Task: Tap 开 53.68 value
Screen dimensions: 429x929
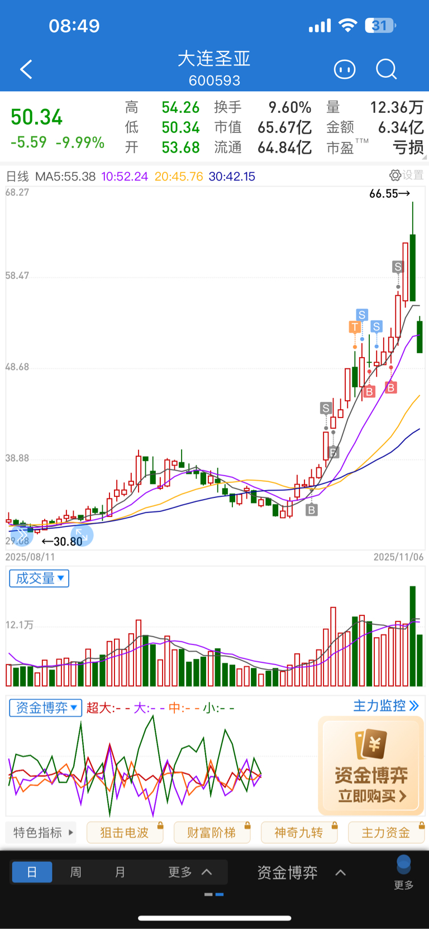Action: pos(180,148)
